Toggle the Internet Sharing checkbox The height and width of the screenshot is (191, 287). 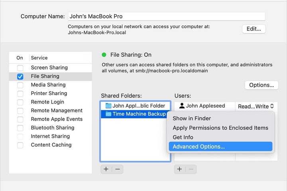[x=20, y=136]
